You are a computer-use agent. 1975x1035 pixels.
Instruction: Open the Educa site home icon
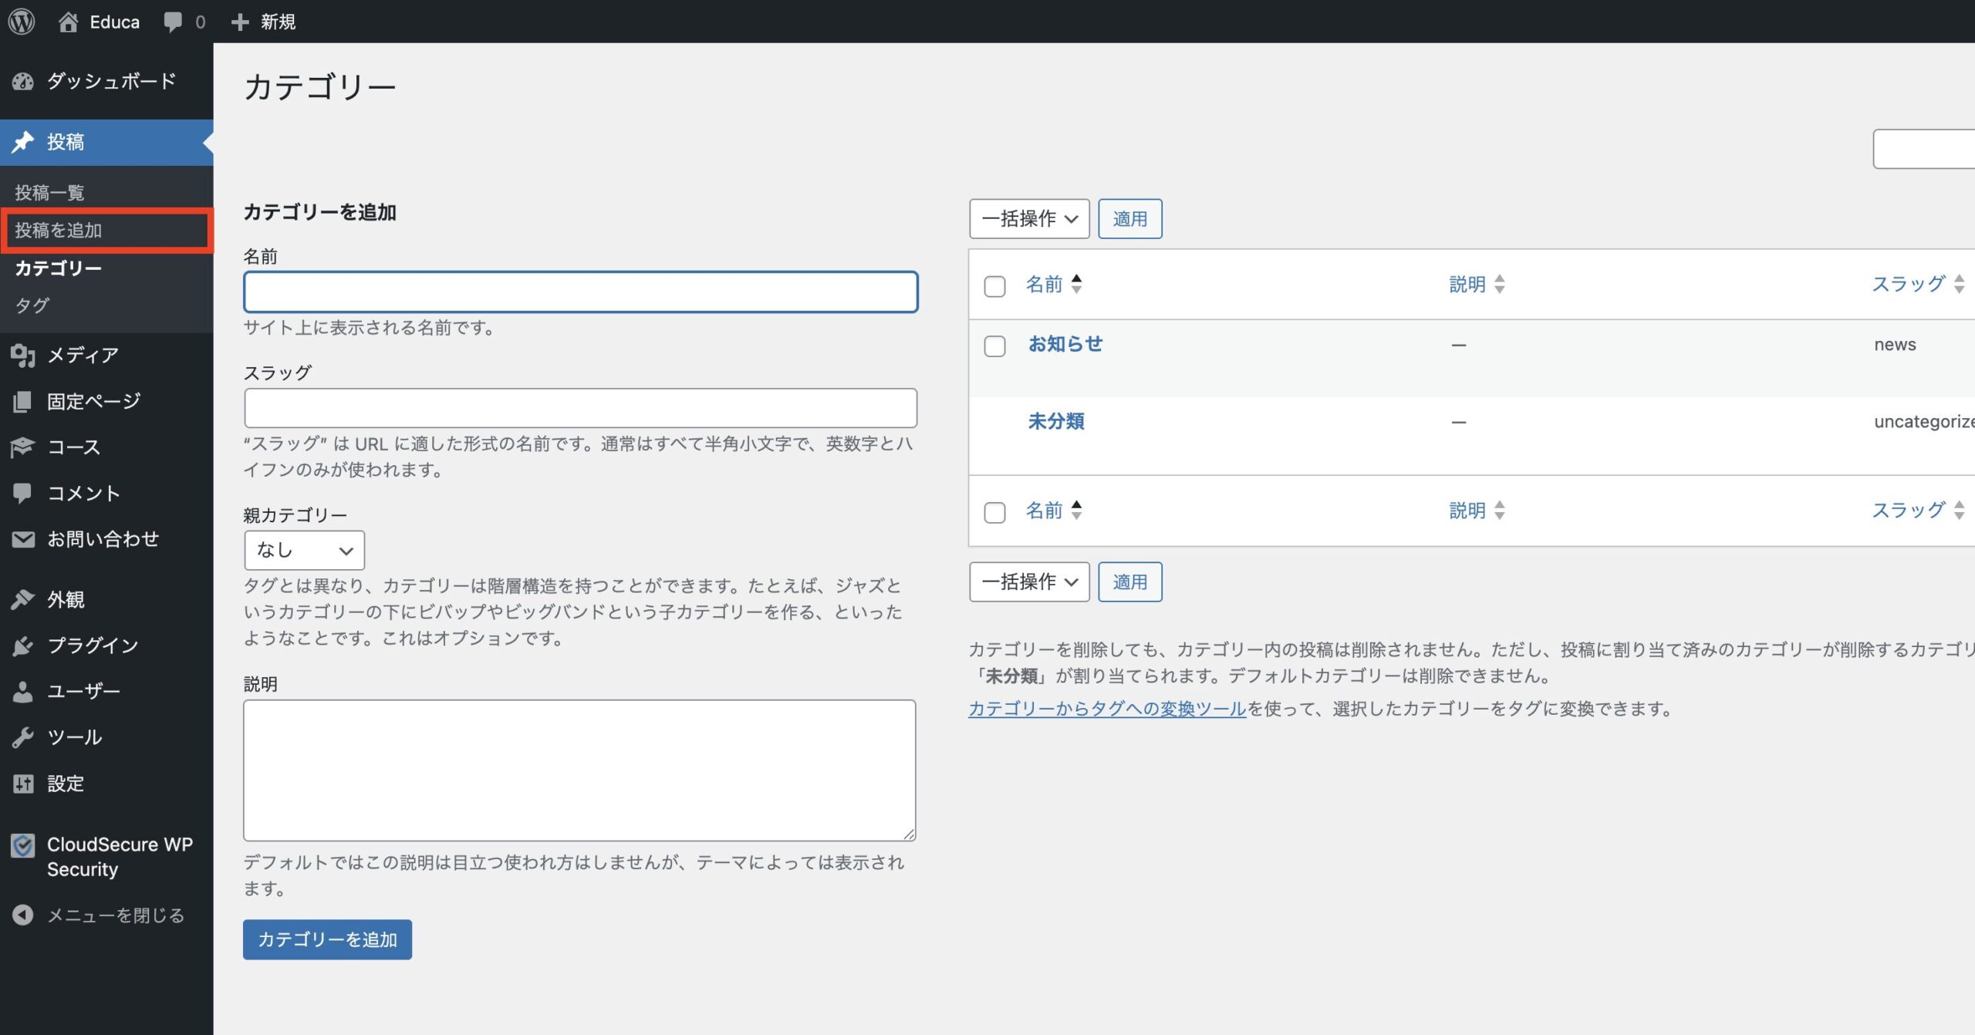(x=68, y=22)
